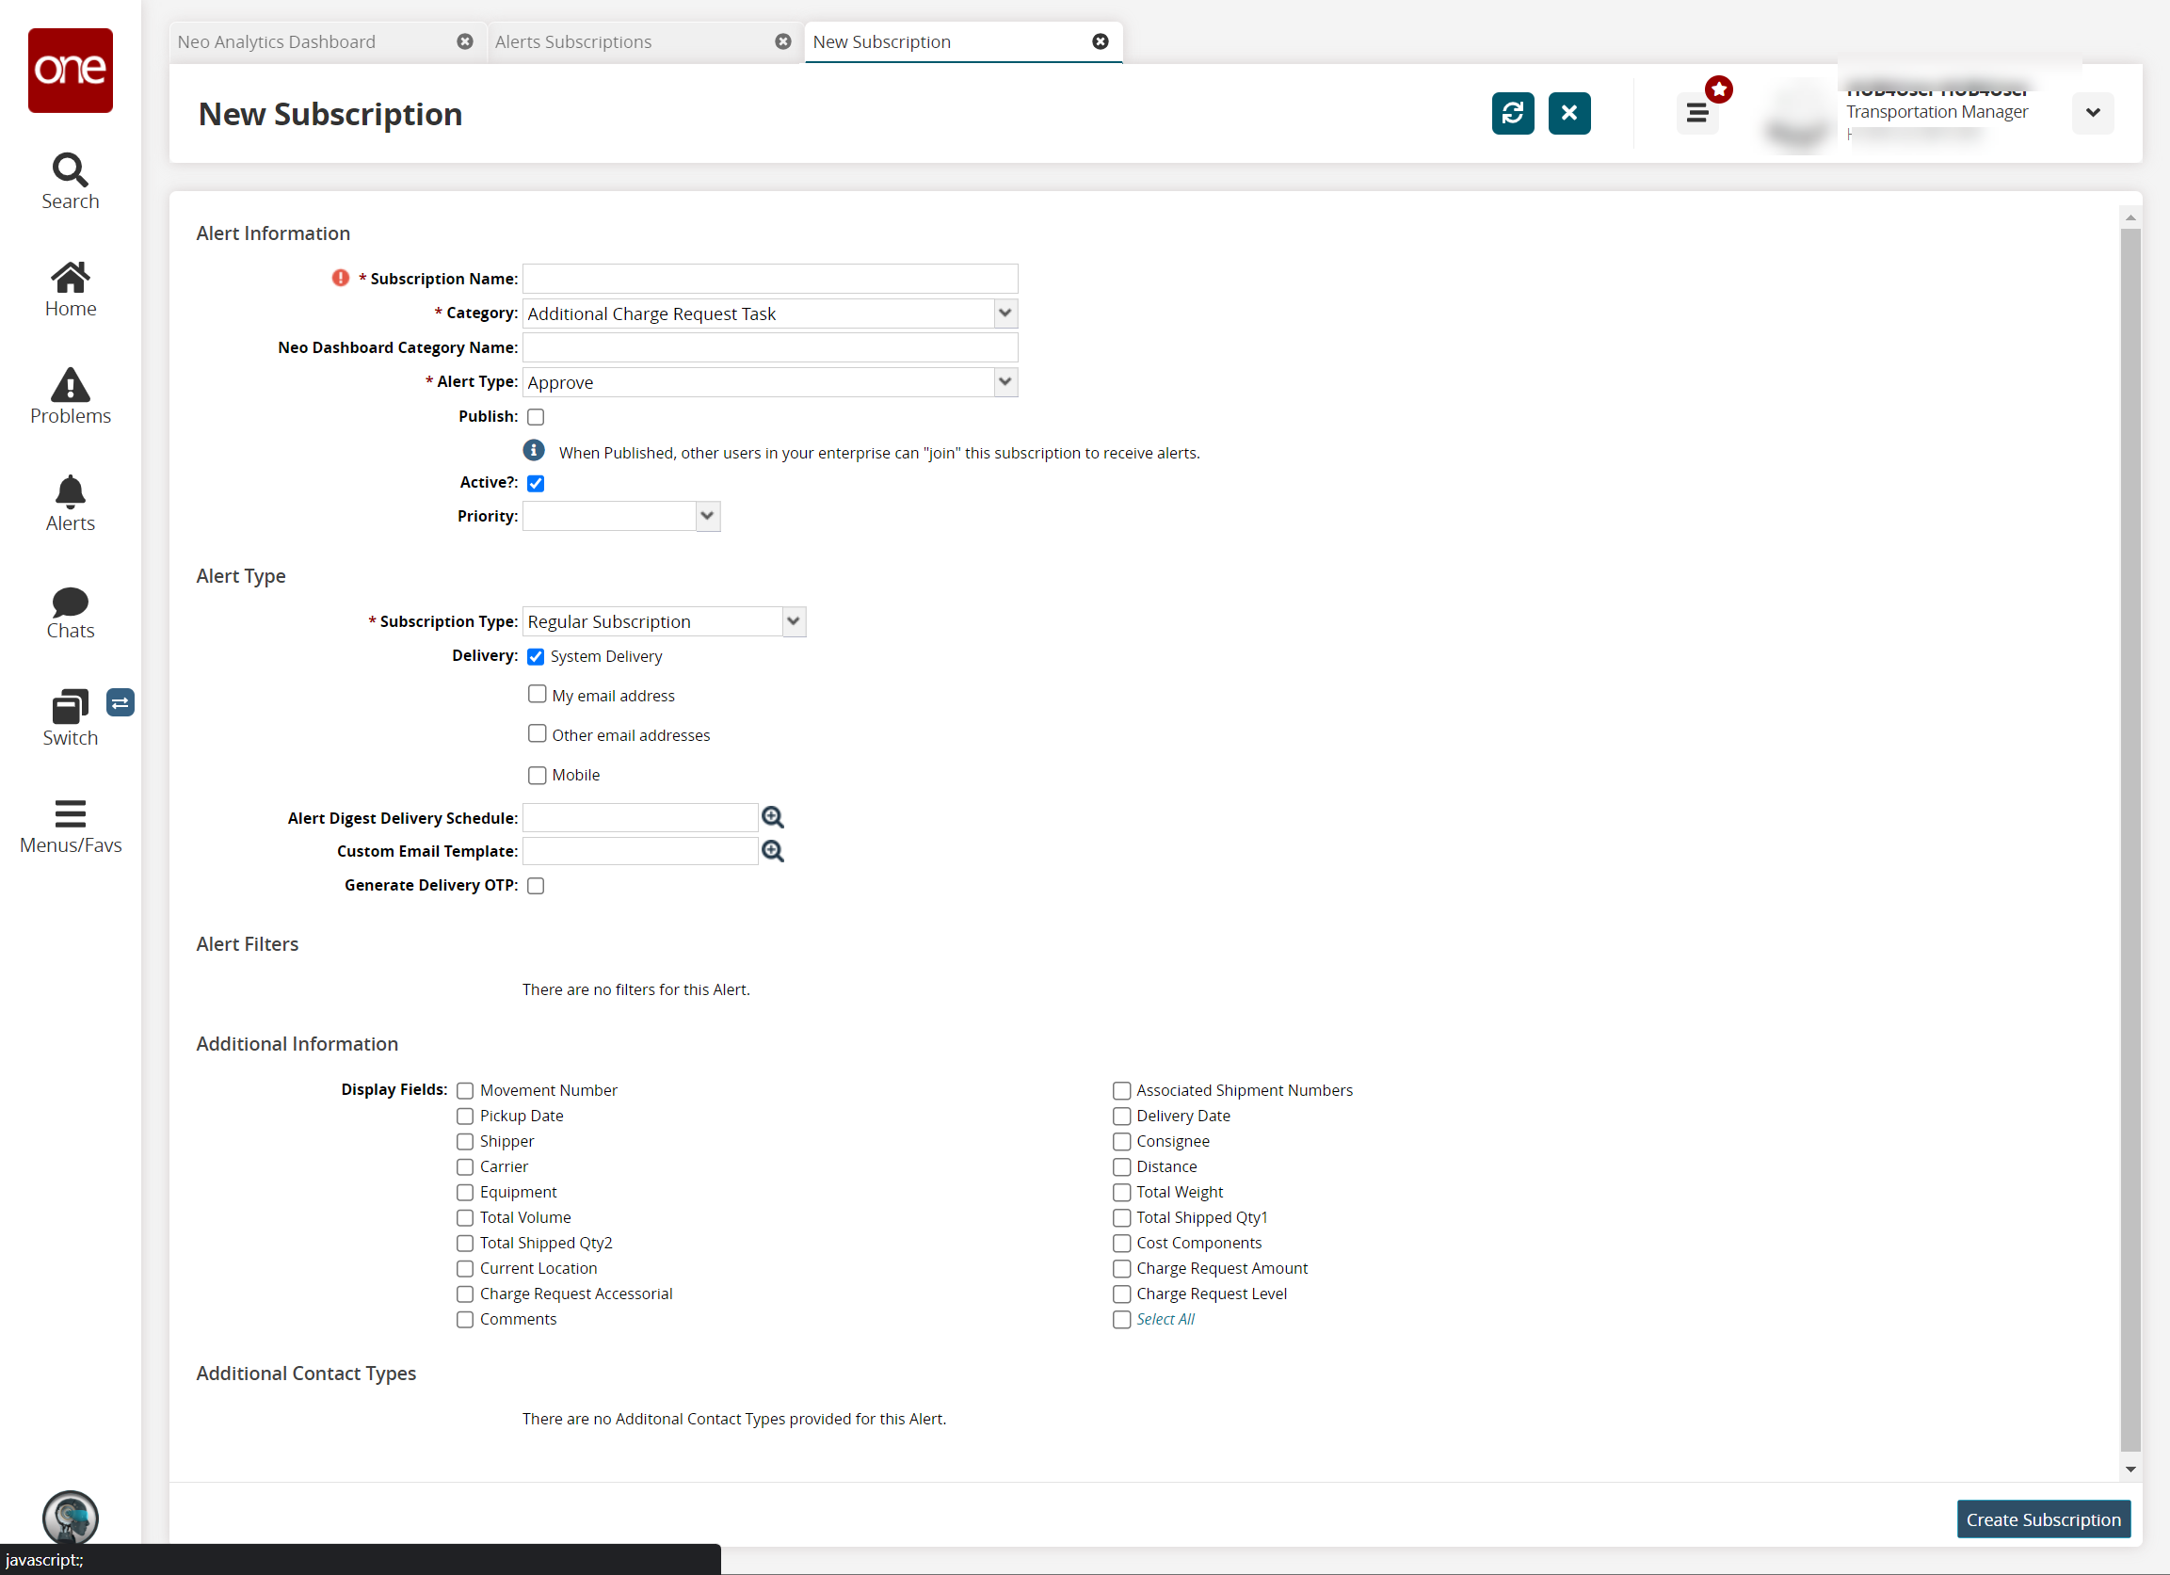The width and height of the screenshot is (2170, 1575).
Task: Expand the Subscription Type dropdown
Action: coord(794,621)
